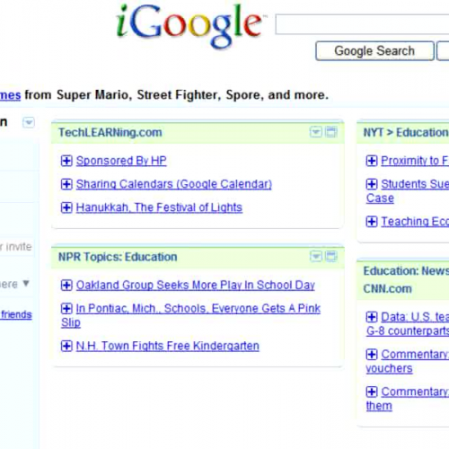Open N.H. Town Fights Free Kindergarten link

(x=168, y=346)
